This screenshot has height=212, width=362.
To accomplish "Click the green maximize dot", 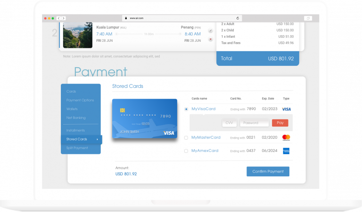I will [x=53, y=18].
